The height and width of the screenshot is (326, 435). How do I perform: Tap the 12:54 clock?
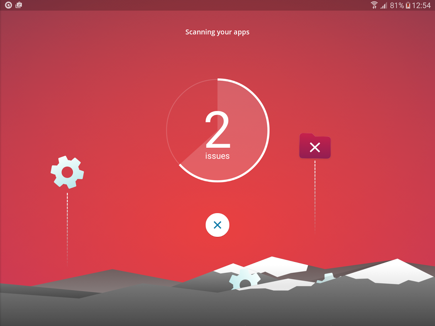421,5
